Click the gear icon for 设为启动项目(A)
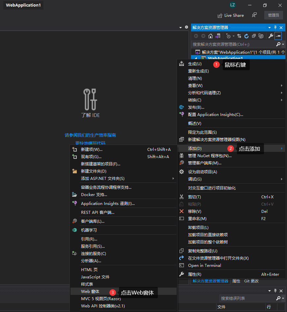 point(182,172)
